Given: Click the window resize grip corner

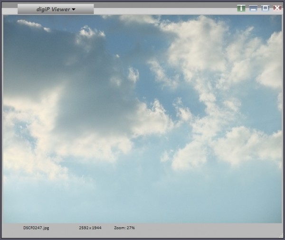Looking at the screenshot, I should tap(281, 236).
